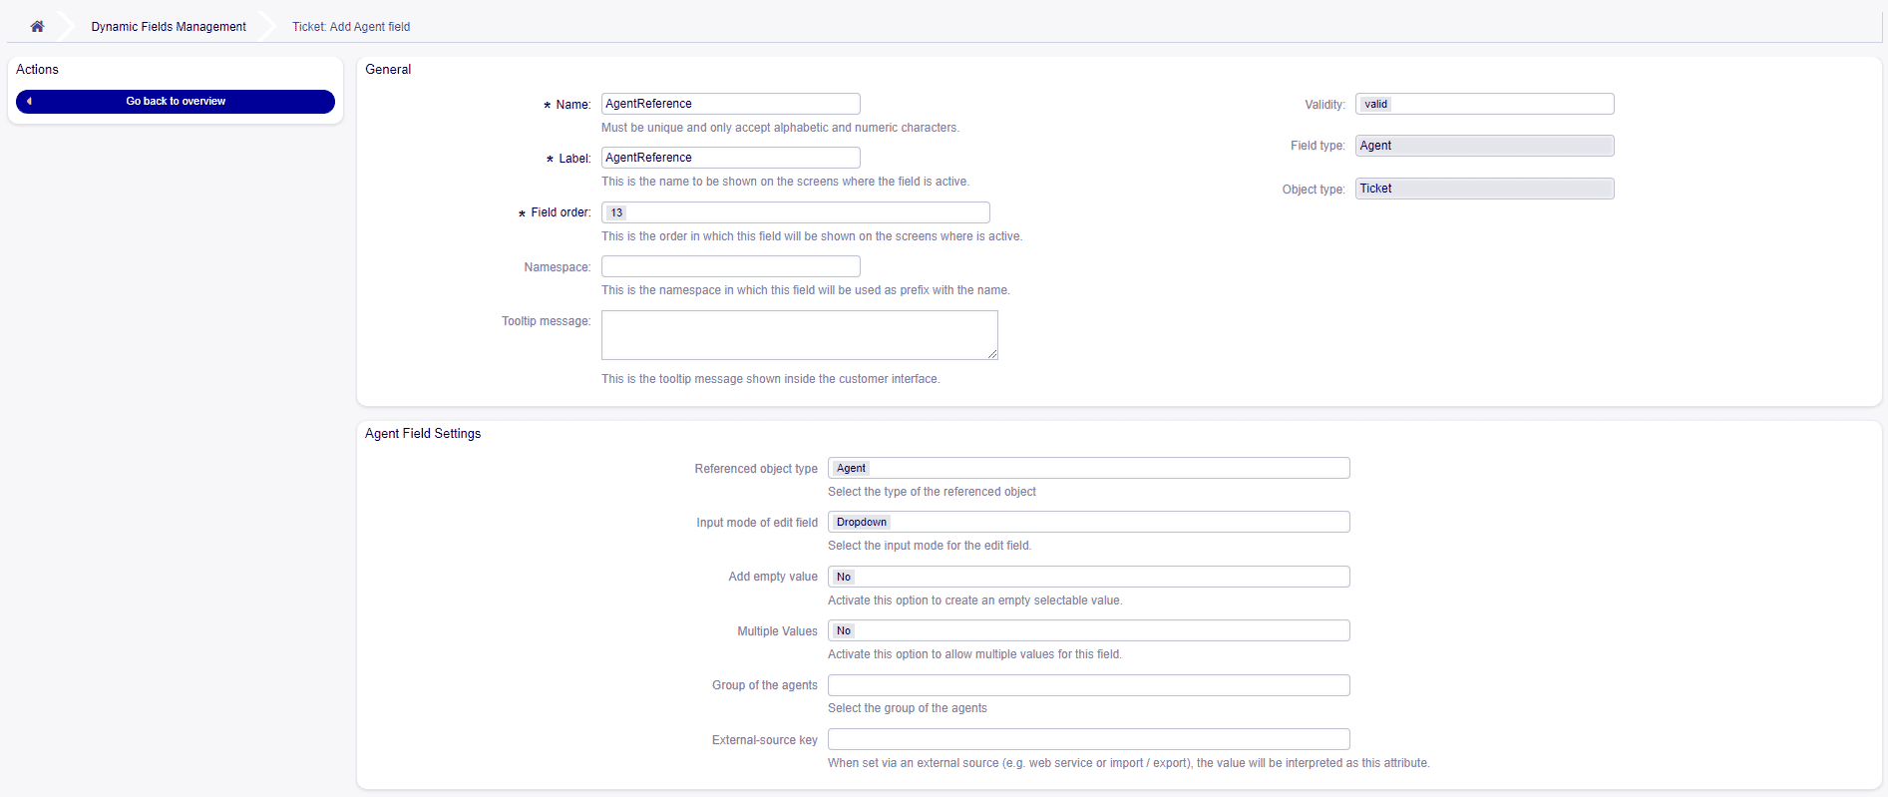Click the 'Validity:' label
This screenshot has height=797, width=1888.
[x=1324, y=105]
